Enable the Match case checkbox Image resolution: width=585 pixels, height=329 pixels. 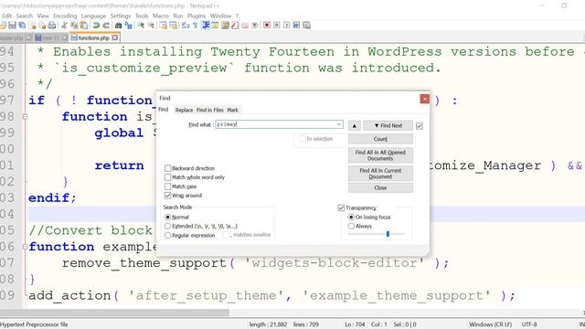(x=168, y=186)
